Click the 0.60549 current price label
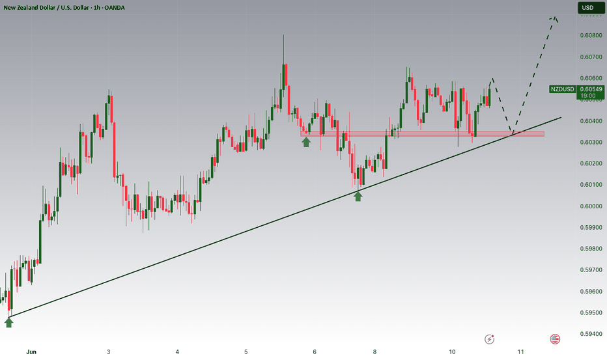The image size is (607, 358). pyautogui.click(x=591, y=89)
